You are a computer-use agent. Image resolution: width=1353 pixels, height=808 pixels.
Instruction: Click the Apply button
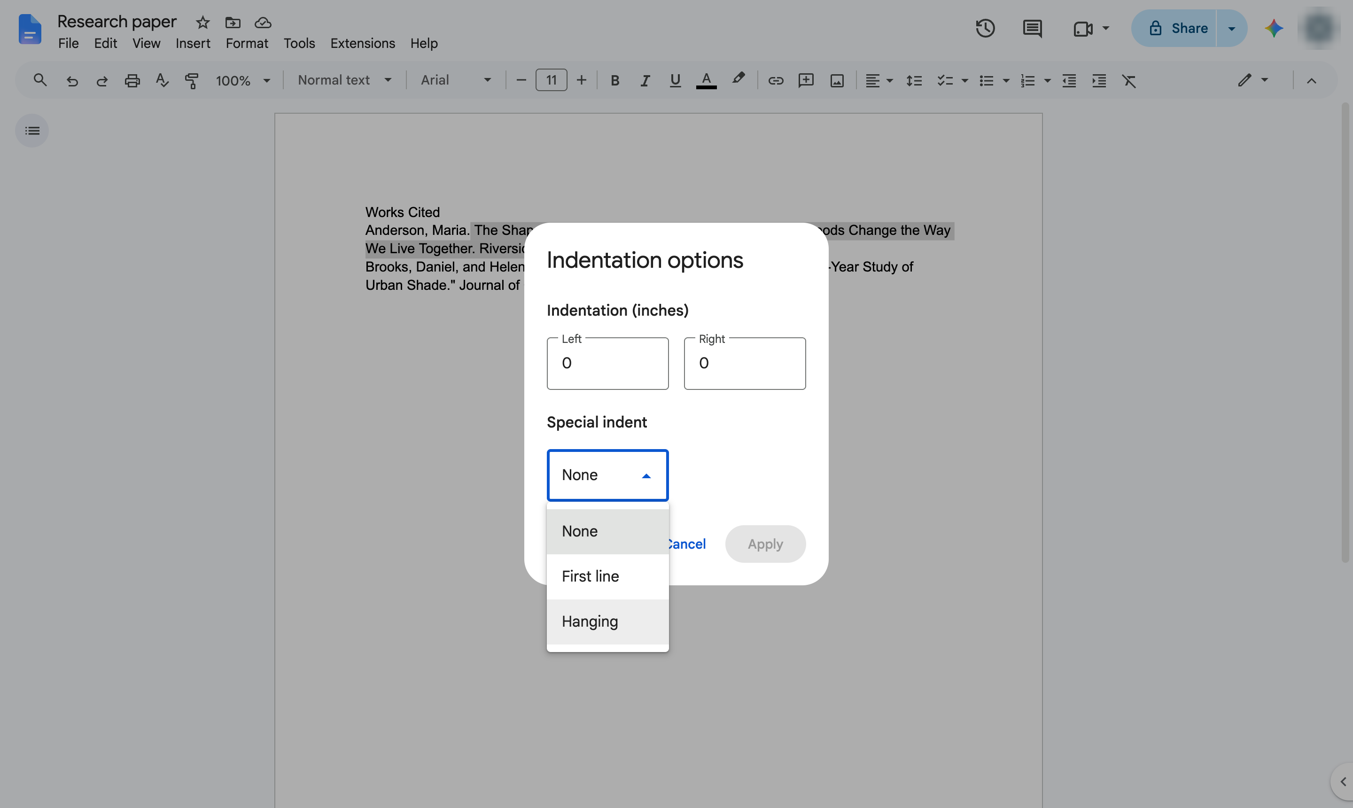[x=765, y=544]
